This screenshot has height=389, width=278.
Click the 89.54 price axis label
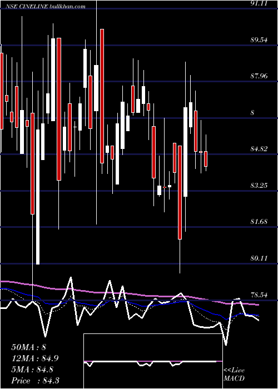259,40
